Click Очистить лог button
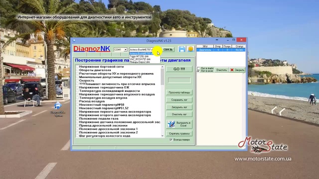 click(179, 114)
